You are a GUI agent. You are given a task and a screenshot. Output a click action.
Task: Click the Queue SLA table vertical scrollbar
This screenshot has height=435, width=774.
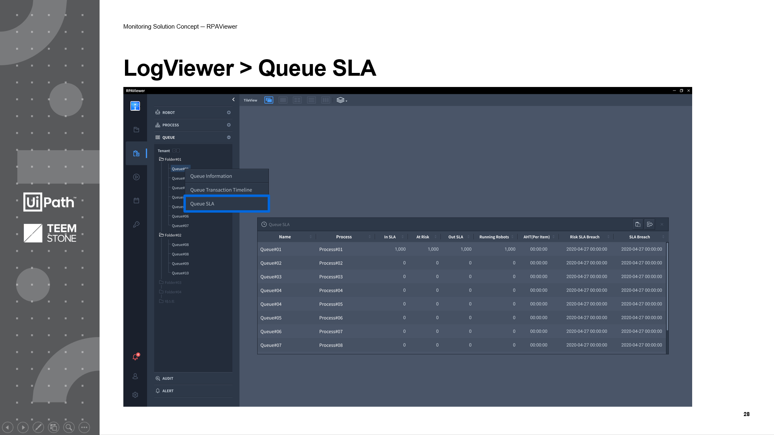click(x=667, y=287)
